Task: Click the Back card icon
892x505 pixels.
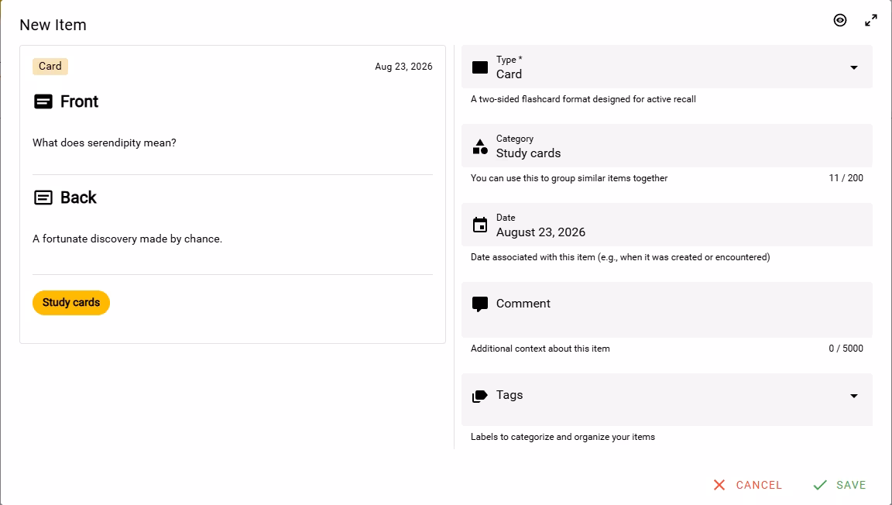Action: point(43,198)
